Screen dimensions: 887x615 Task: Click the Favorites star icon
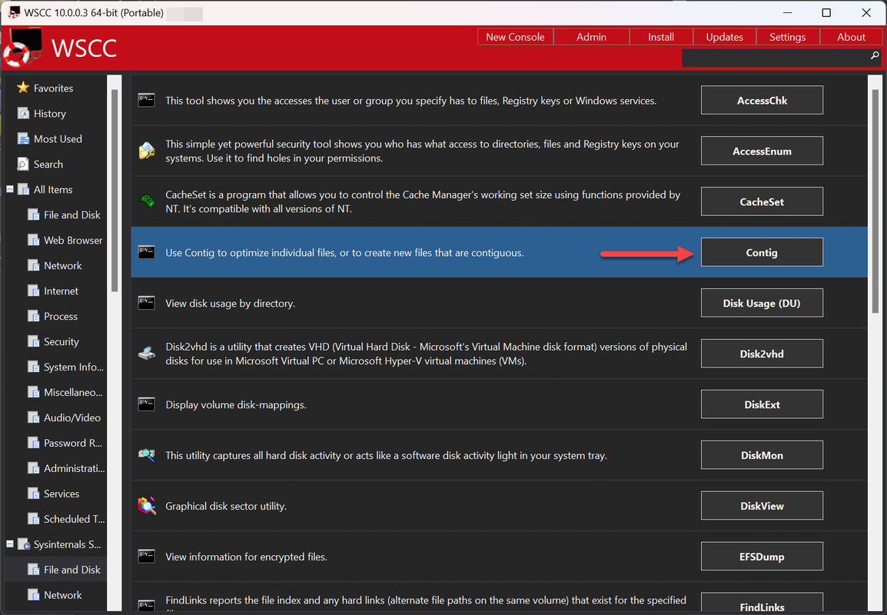pos(23,88)
